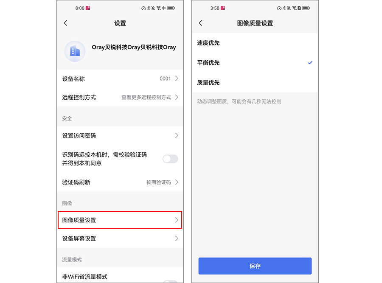382x283 pixels.
Task: Open the 图像质量设置 menu item
Action: tap(120, 220)
